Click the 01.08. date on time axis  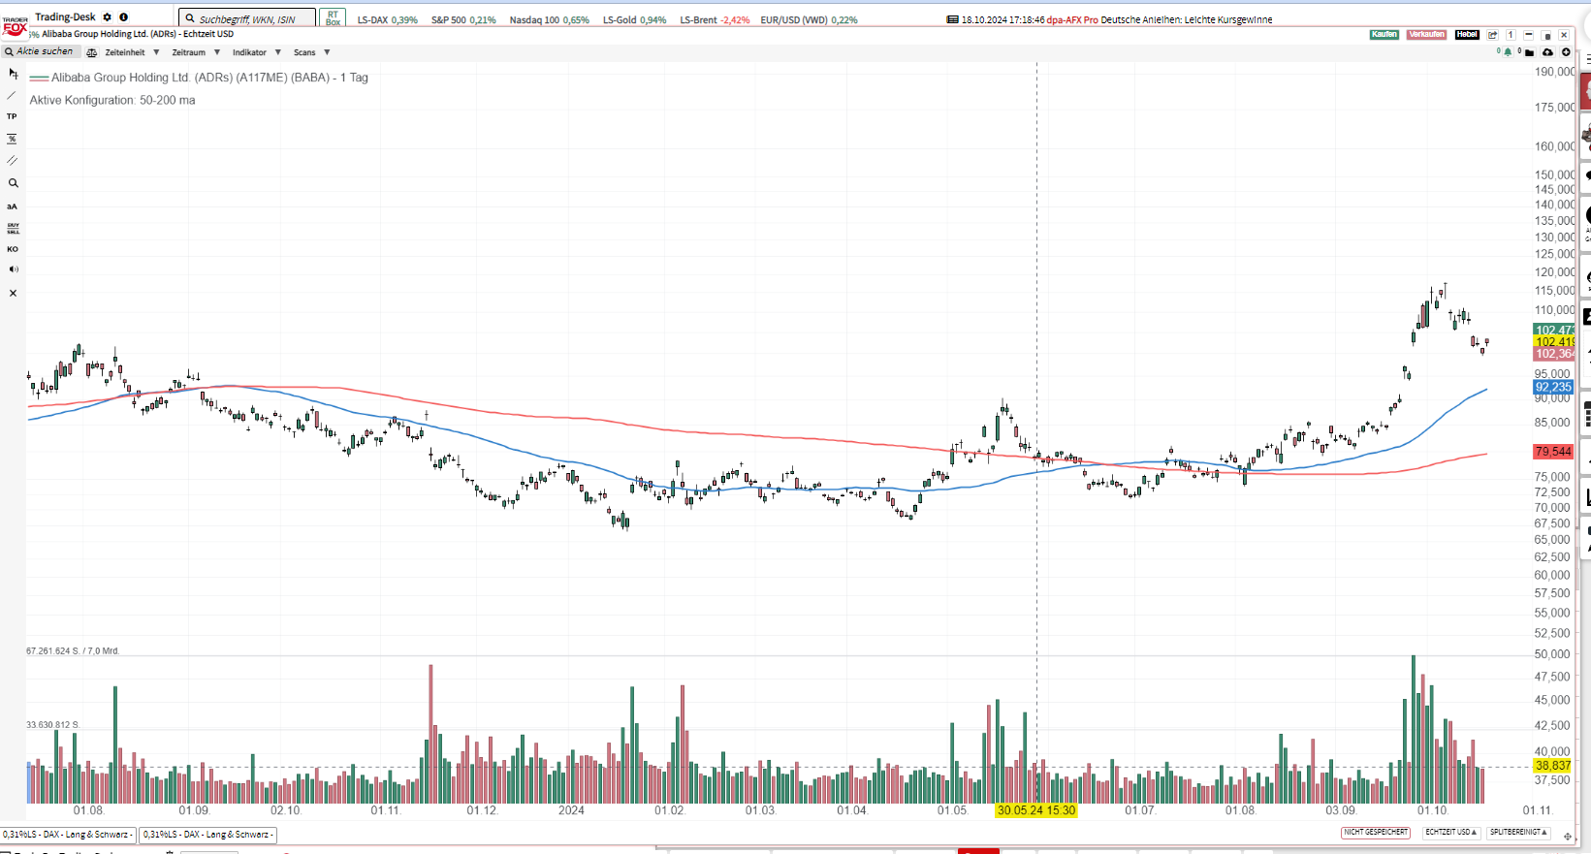[x=88, y=810]
